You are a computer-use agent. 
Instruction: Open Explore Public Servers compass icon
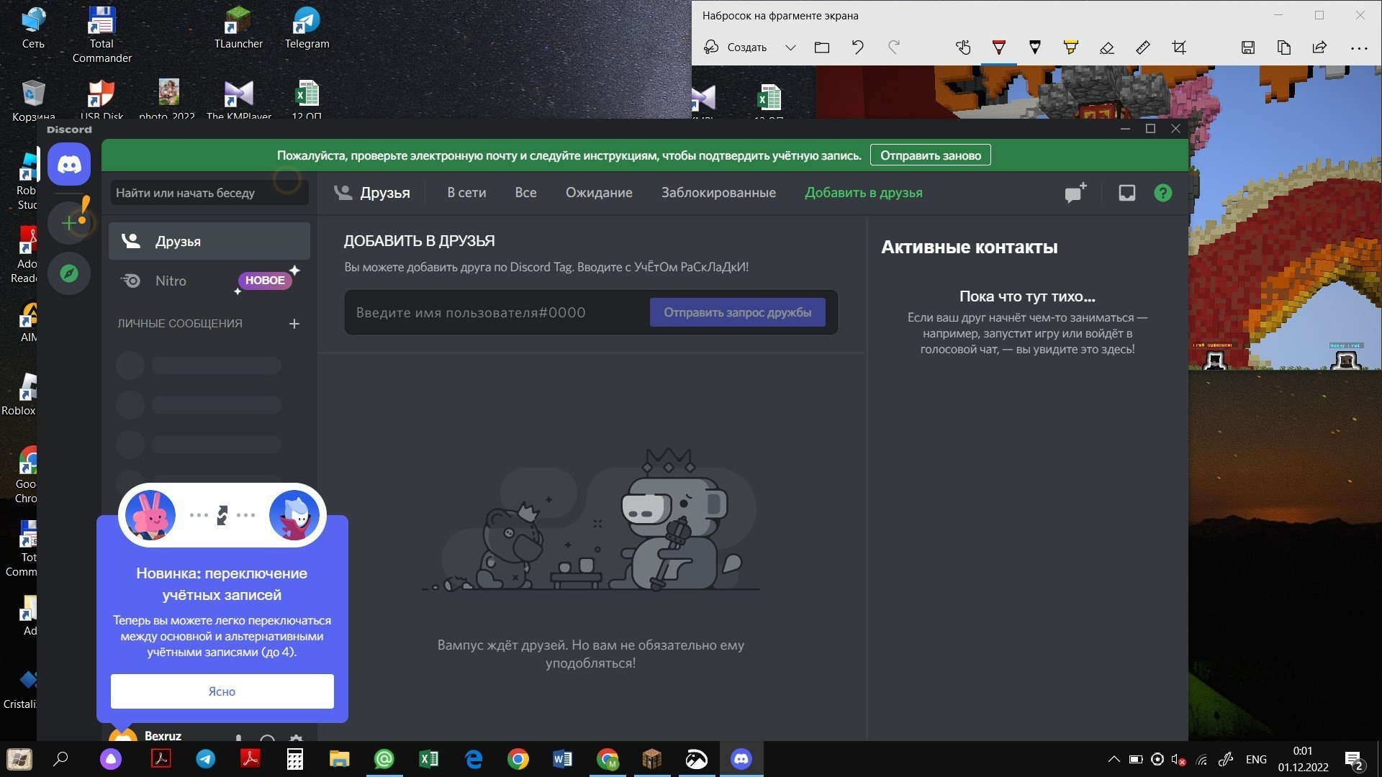click(69, 273)
